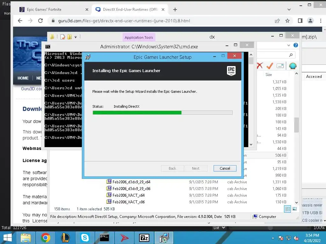This screenshot has width=326, height=244.
Task: Click the installer icon in the setup title bar
Action: click(88, 57)
